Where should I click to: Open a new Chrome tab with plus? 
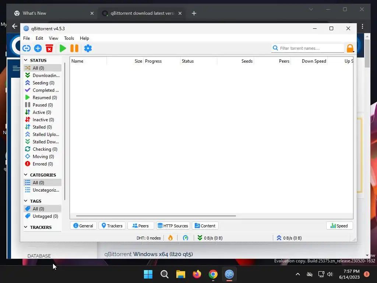tap(194, 13)
